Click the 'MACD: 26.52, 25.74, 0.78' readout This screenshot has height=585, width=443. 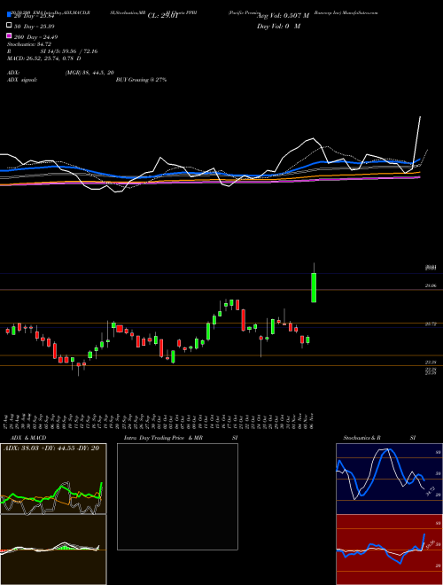point(42,58)
